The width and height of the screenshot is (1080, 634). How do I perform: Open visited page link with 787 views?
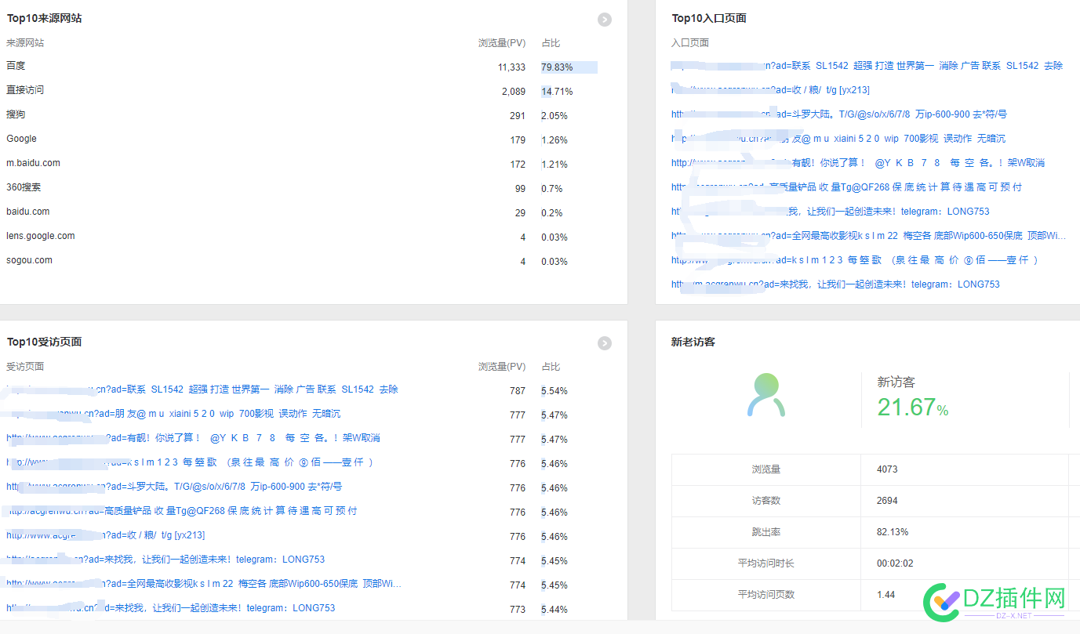tap(202, 389)
